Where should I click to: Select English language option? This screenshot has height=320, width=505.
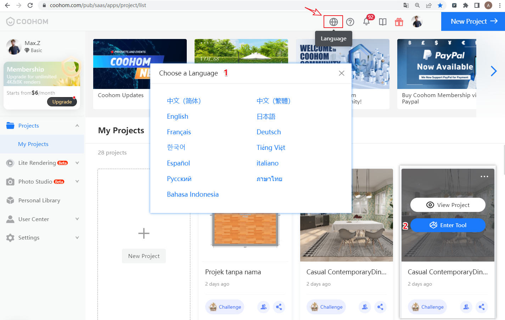pyautogui.click(x=178, y=117)
